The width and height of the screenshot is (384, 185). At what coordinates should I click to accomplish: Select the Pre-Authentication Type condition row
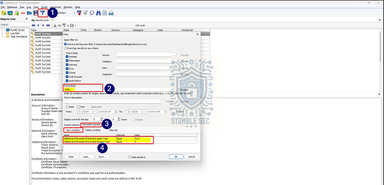click(130, 142)
